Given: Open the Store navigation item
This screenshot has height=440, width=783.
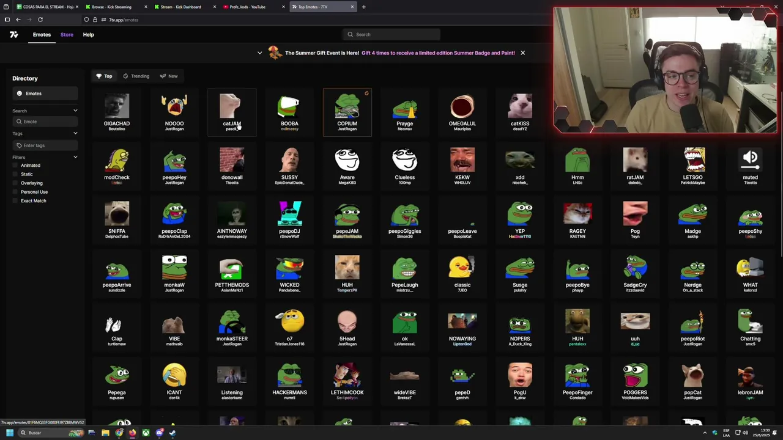Looking at the screenshot, I should (67, 35).
